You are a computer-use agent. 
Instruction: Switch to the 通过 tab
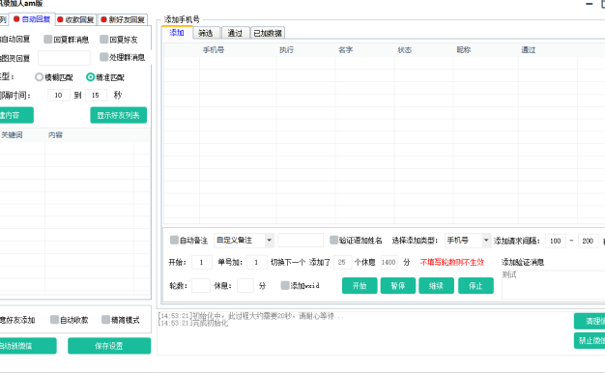235,33
